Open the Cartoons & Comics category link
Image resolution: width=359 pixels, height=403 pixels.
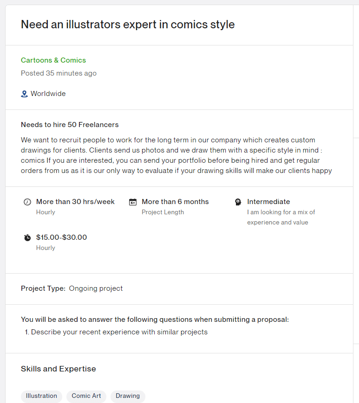coord(53,60)
